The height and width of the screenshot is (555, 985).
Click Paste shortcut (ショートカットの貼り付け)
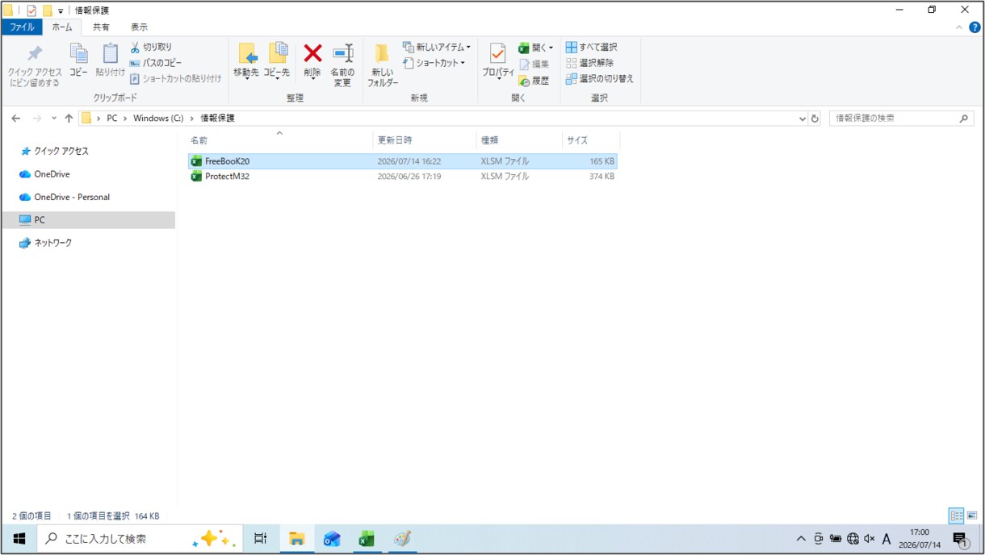(x=175, y=78)
